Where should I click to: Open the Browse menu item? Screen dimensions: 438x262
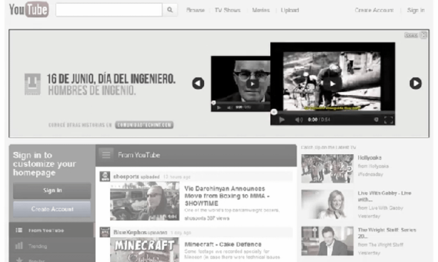[x=195, y=10]
